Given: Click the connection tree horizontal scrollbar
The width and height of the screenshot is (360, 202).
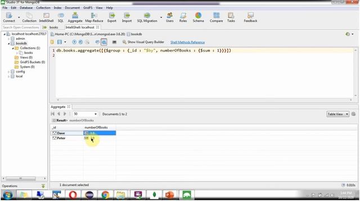Looking at the screenshot, I should (x=21, y=178).
